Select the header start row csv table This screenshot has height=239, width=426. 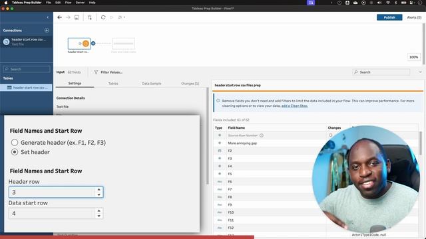tap(27, 88)
